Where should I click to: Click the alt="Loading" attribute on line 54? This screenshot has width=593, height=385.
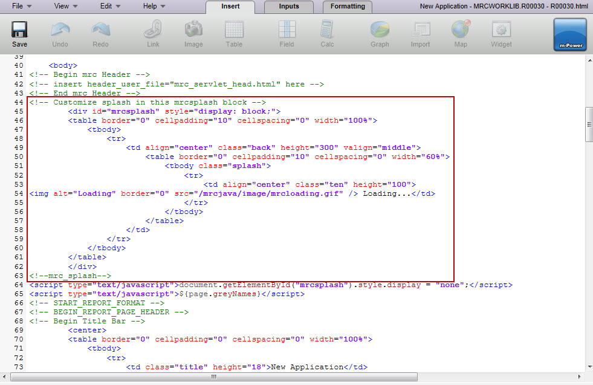(85, 193)
